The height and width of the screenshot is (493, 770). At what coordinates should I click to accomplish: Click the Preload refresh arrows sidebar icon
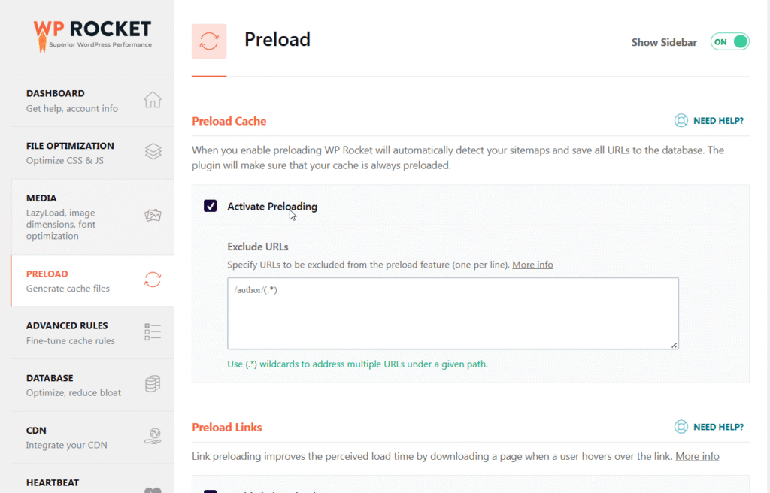153,280
